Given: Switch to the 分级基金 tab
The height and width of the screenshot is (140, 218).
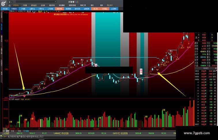Looking at the screenshot, I should tap(105, 9).
